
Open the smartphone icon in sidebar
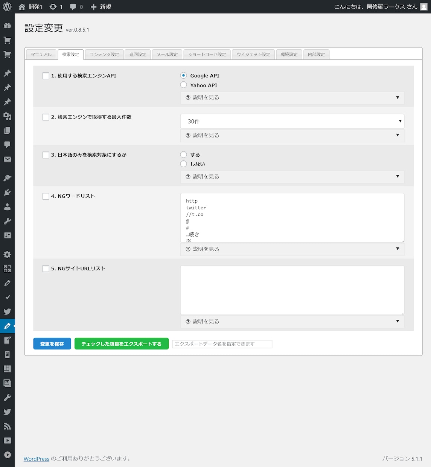(7, 354)
